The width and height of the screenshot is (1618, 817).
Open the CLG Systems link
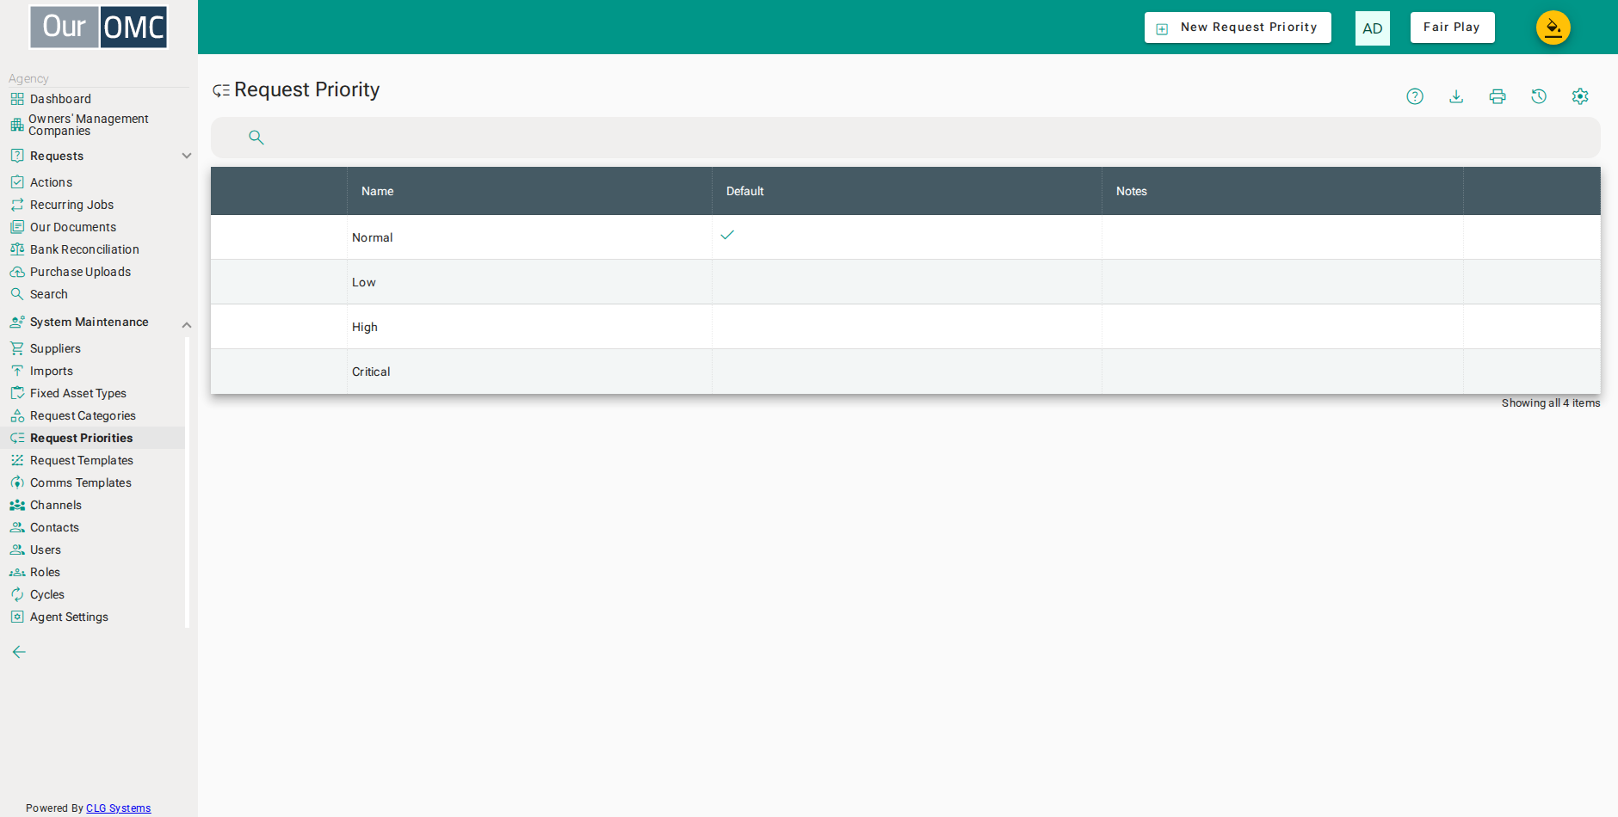[118, 808]
